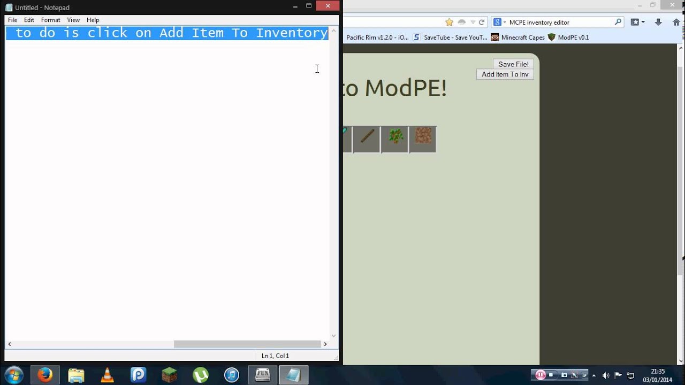Open the Help menu in Notepad
Viewport: 685px width, 385px height.
click(93, 20)
